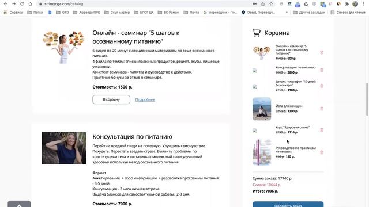Open the ВК Роман bookmark folder
Viewport: 369px width, 207px height.
[168, 13]
